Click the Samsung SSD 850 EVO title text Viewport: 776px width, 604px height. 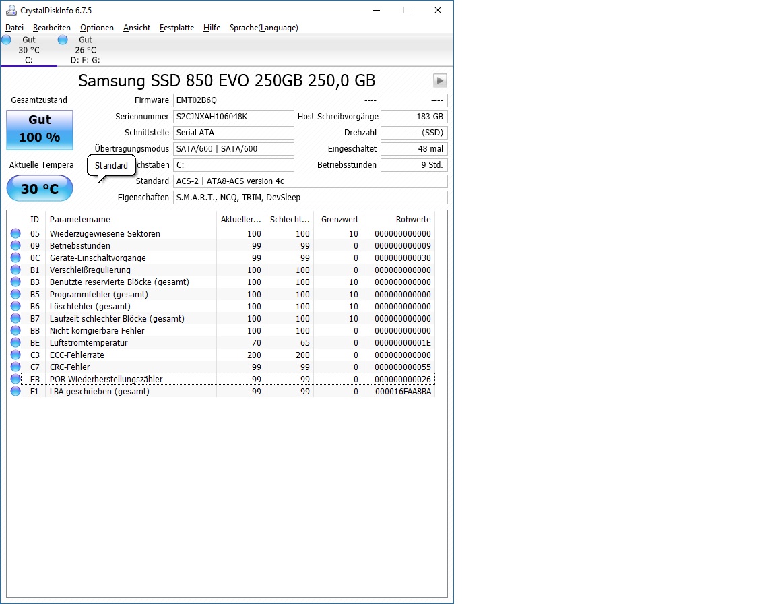pyautogui.click(x=226, y=80)
